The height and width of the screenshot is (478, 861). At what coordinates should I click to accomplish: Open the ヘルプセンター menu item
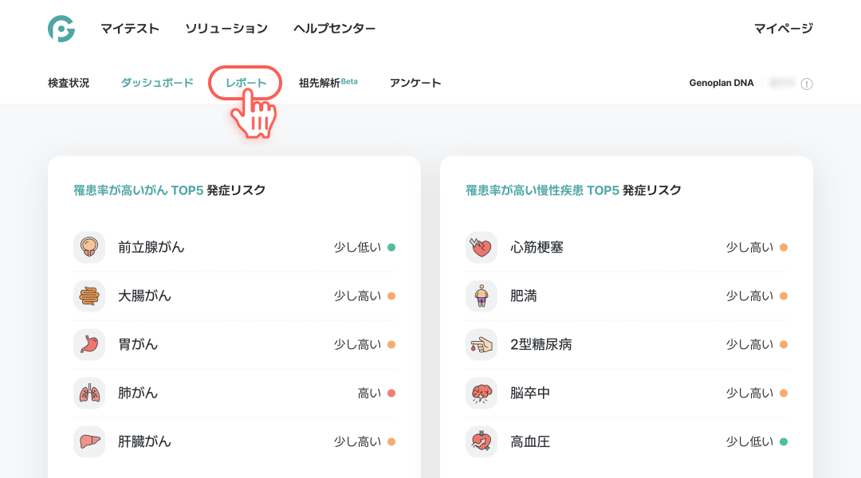tap(335, 29)
